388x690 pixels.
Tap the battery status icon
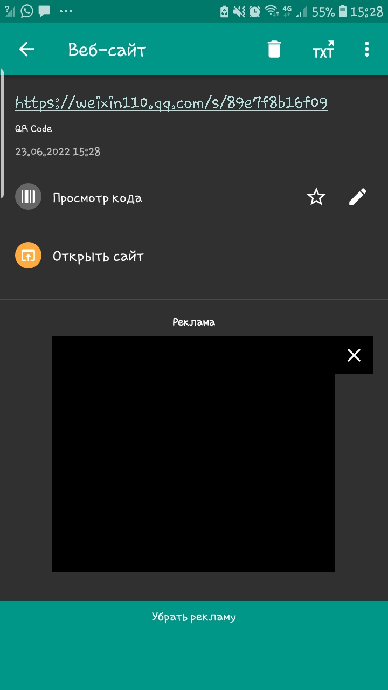(342, 11)
